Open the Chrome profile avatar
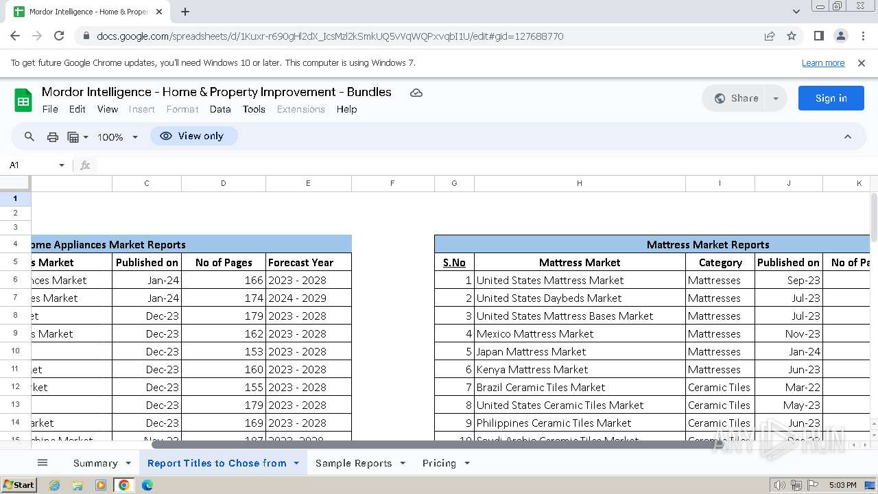The height and width of the screenshot is (494, 878). coord(840,36)
